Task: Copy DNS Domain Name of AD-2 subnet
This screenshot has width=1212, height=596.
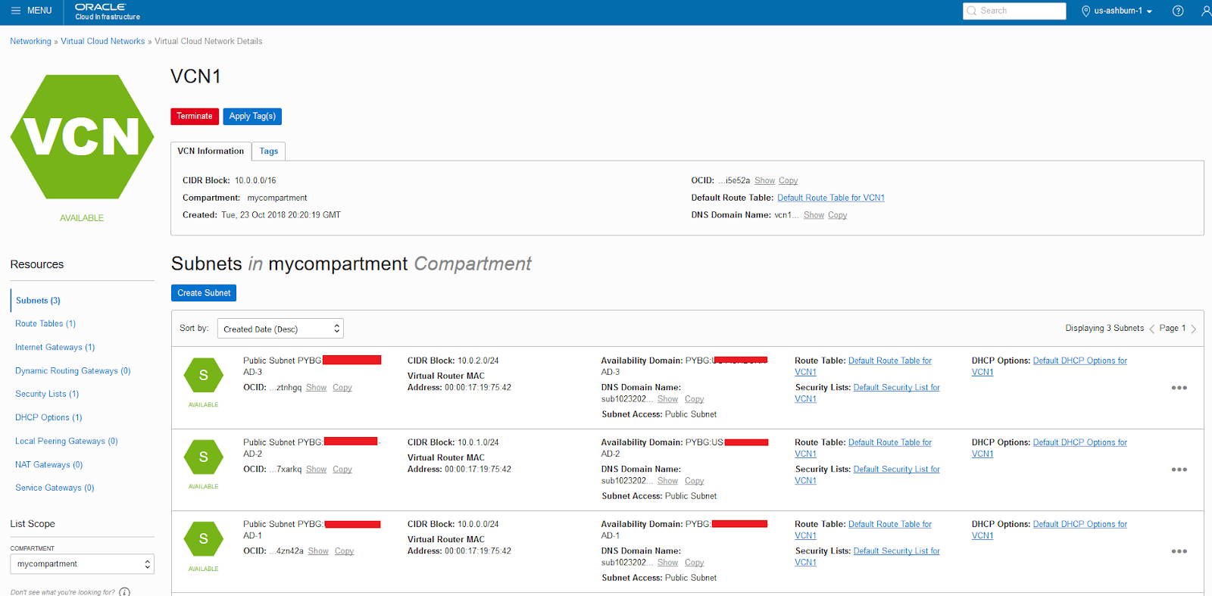Action: coord(694,481)
